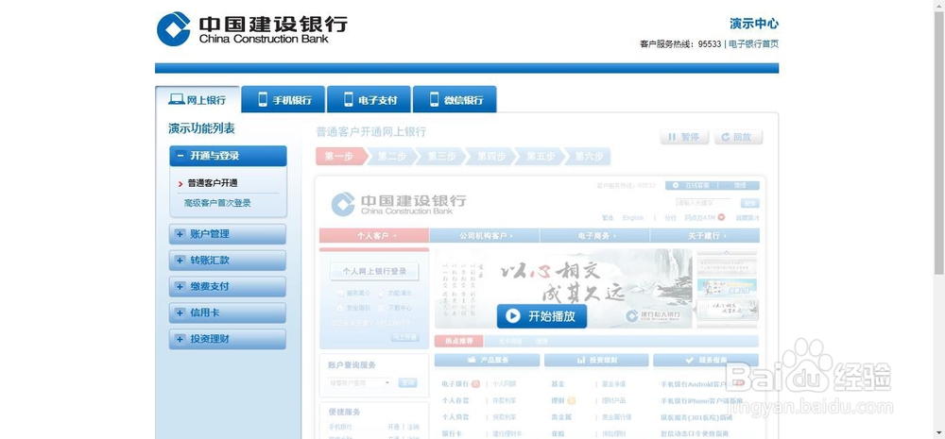Switch to the 网上银行 tab
Screen dimensions: 945x439
(198, 99)
